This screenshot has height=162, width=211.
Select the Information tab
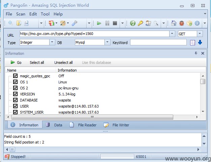click(25, 125)
